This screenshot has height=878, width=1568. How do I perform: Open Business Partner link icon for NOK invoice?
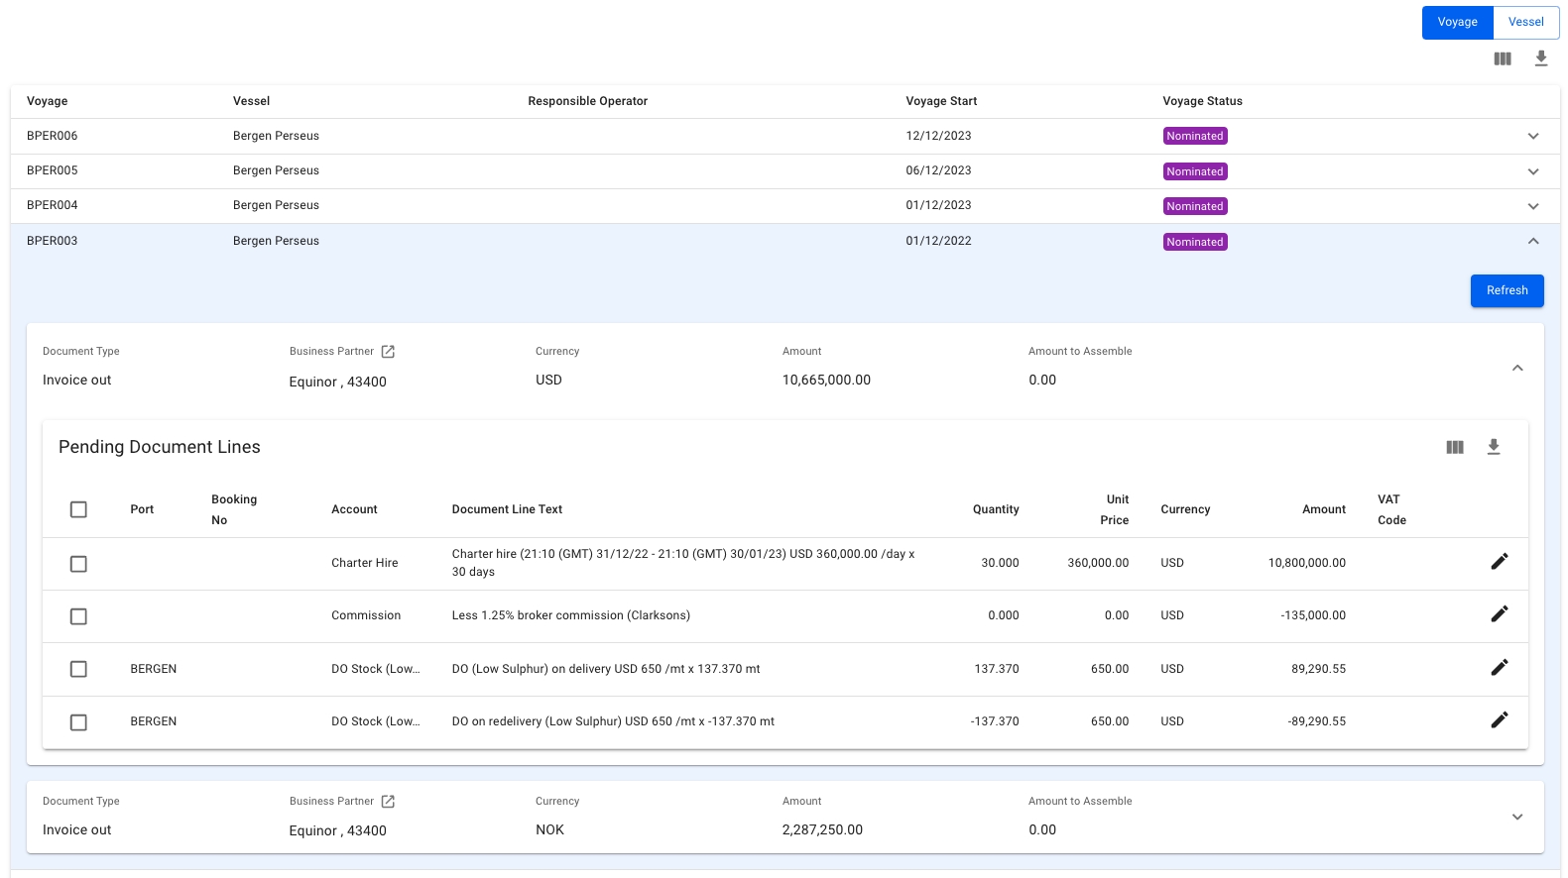[x=388, y=802]
